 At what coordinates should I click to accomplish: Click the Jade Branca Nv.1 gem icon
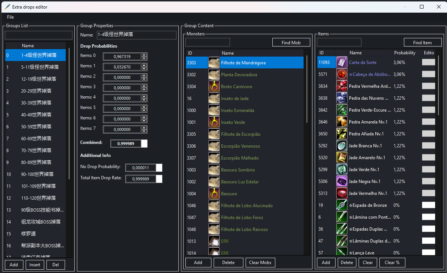tap(341, 145)
